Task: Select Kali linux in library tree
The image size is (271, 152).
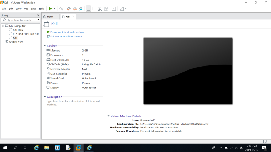Action: (x=16, y=30)
